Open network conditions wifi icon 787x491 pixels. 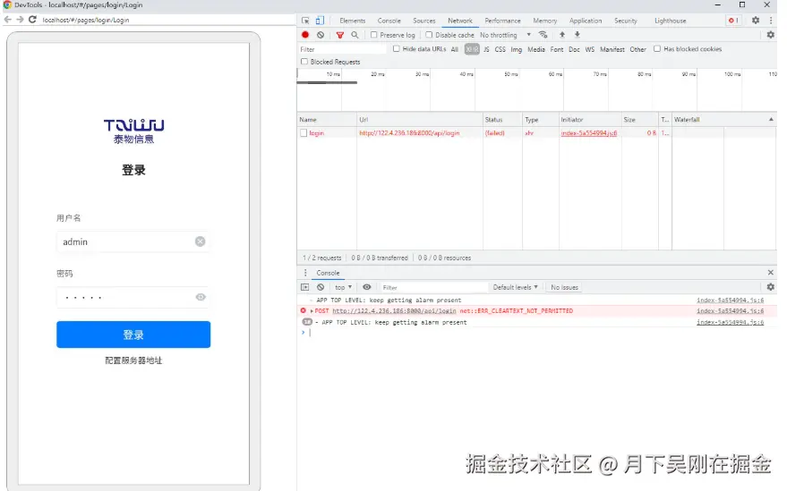543,35
